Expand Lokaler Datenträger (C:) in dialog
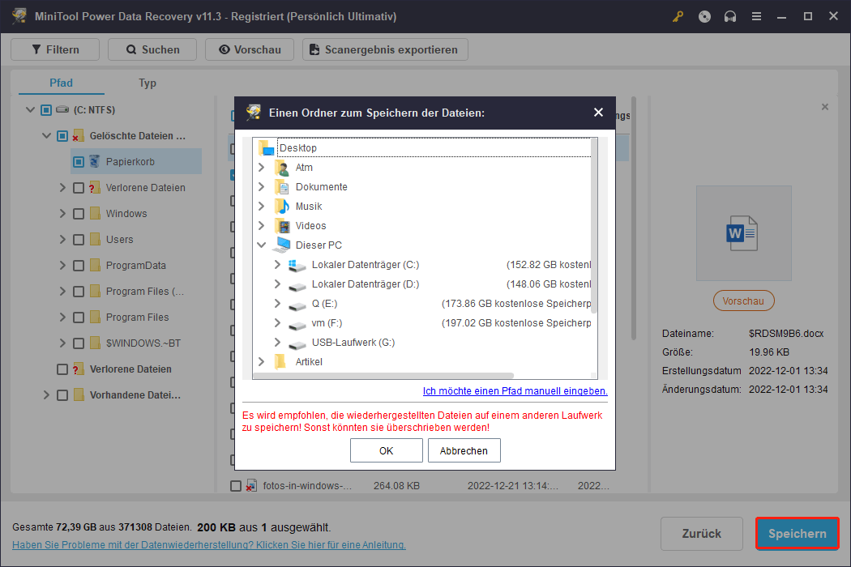This screenshot has height=567, width=851. [x=277, y=265]
